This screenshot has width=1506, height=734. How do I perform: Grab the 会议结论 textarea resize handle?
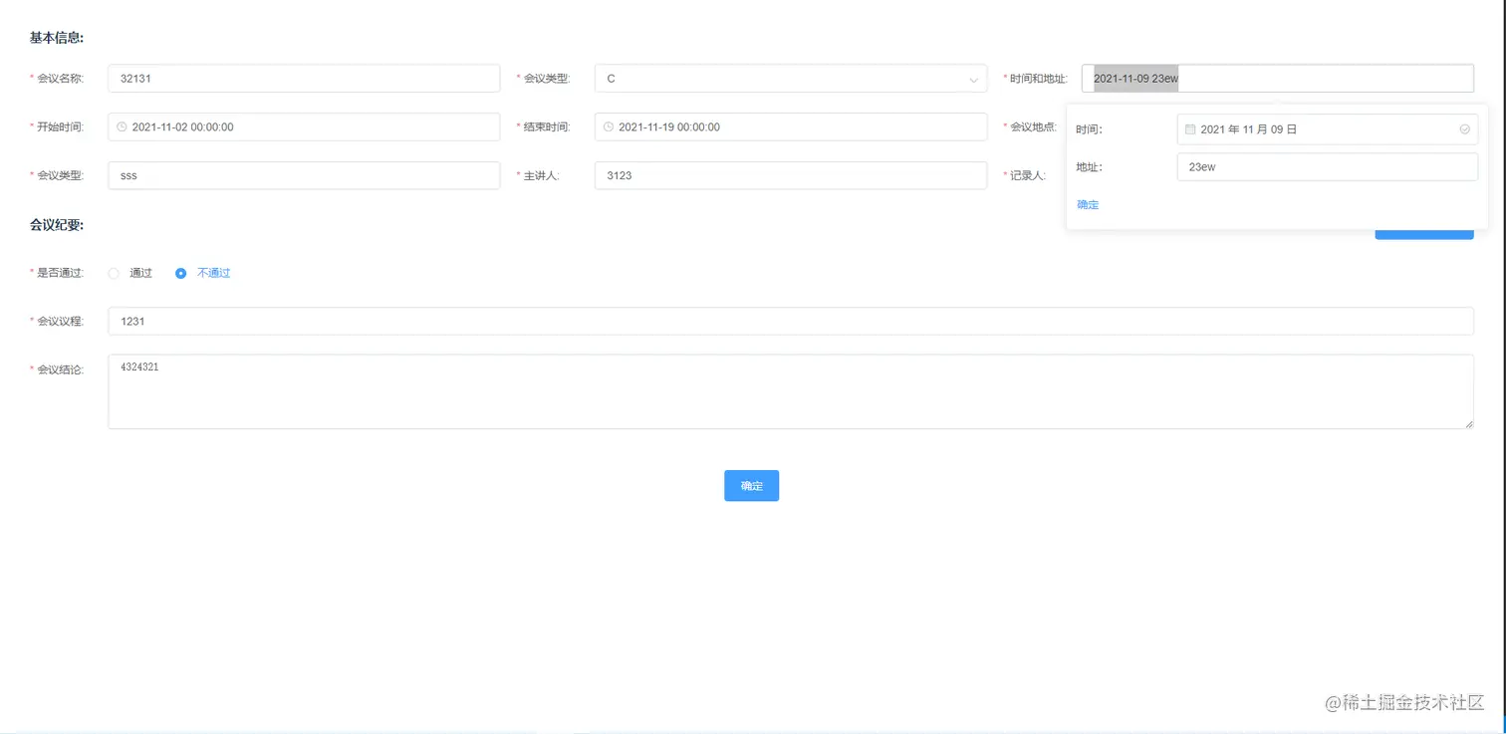click(1468, 423)
